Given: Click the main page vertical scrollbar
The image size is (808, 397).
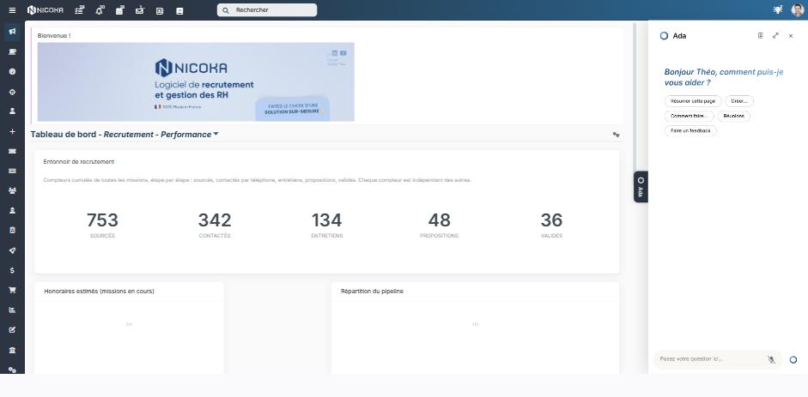Looking at the screenshot, I should tap(635, 98).
